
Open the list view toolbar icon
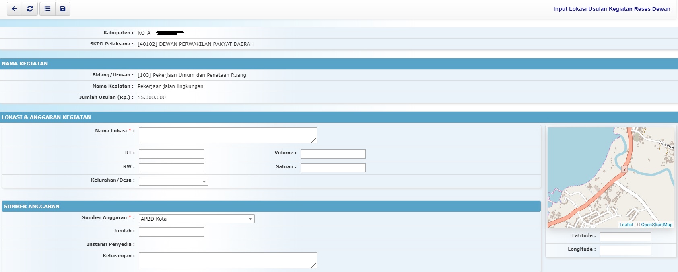(x=47, y=9)
